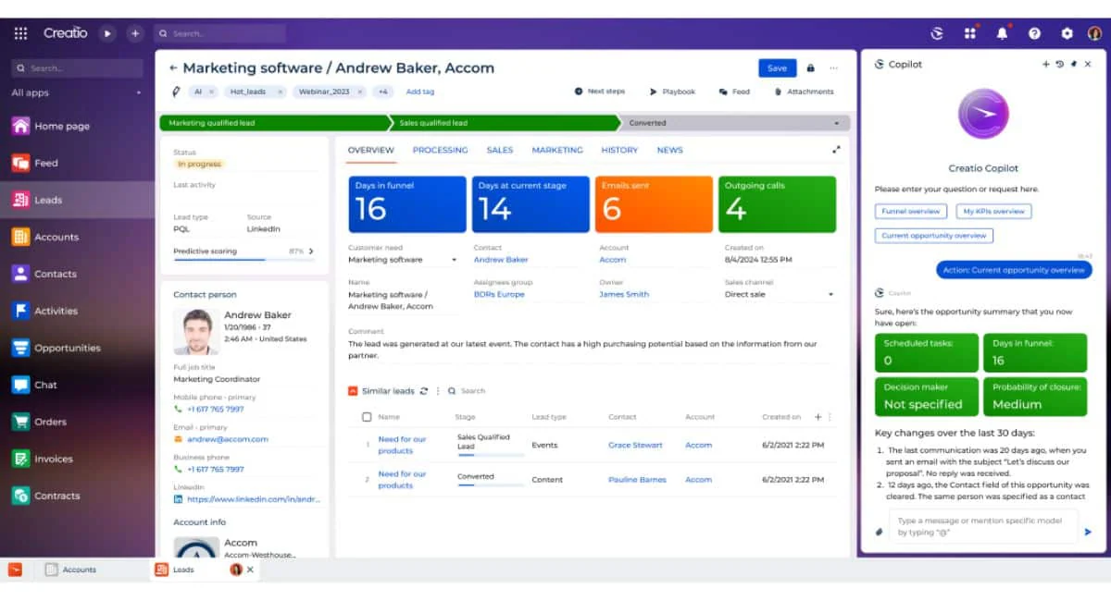Expand the overview panel to full screen
Image resolution: width=1111 pixels, height=601 pixels.
coord(836,150)
